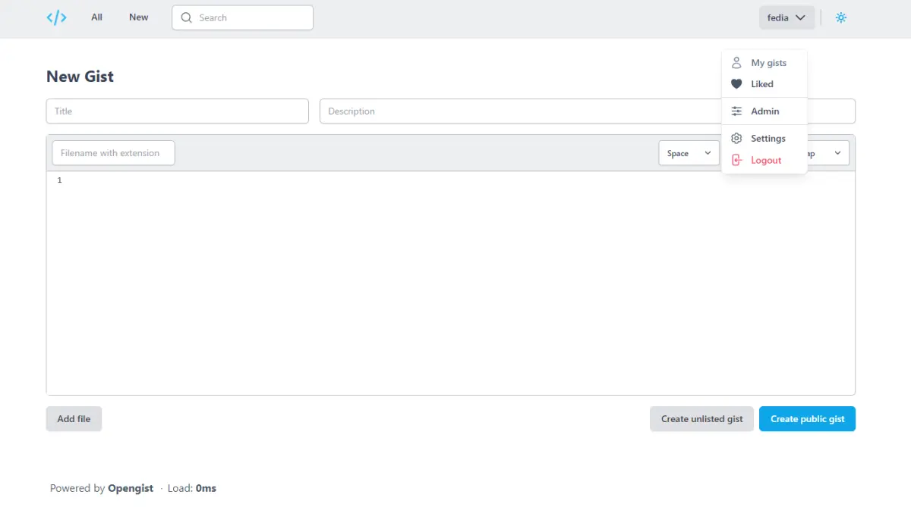Focus the Filename with extension field
The height and width of the screenshot is (507, 911).
(x=114, y=153)
